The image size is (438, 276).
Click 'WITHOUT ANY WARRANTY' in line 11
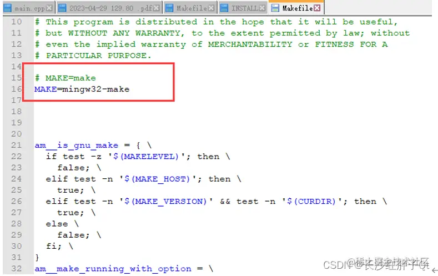click(125, 33)
